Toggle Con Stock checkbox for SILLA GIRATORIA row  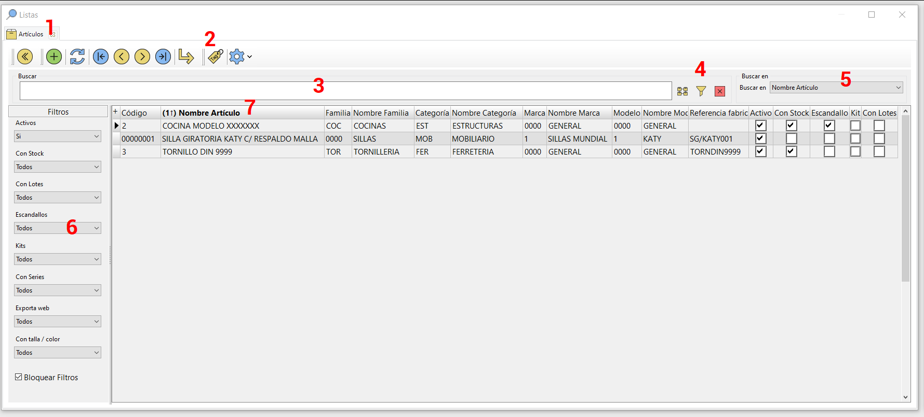pyautogui.click(x=792, y=138)
